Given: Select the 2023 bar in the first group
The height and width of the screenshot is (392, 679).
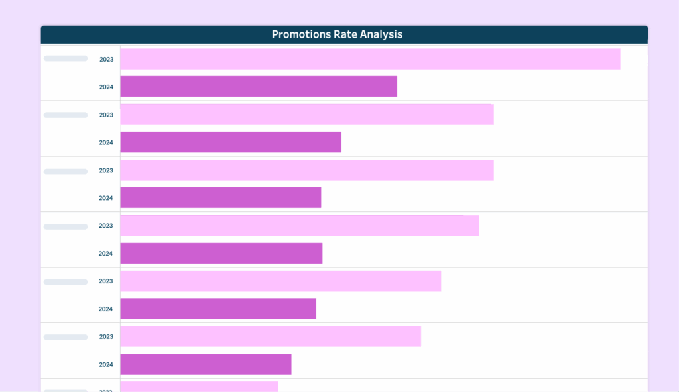Looking at the screenshot, I should (x=370, y=59).
